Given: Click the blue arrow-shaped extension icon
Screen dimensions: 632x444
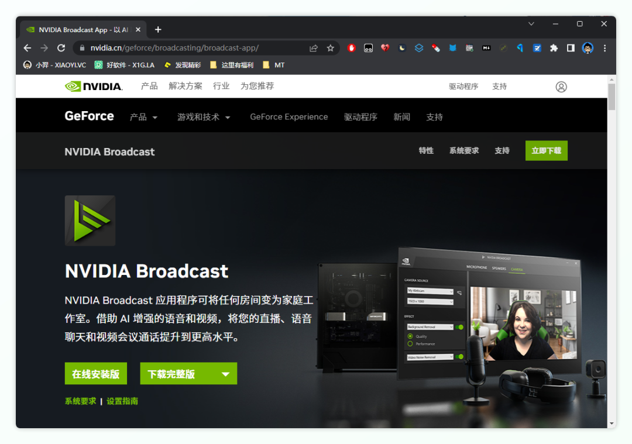Looking at the screenshot, I should click(x=520, y=49).
